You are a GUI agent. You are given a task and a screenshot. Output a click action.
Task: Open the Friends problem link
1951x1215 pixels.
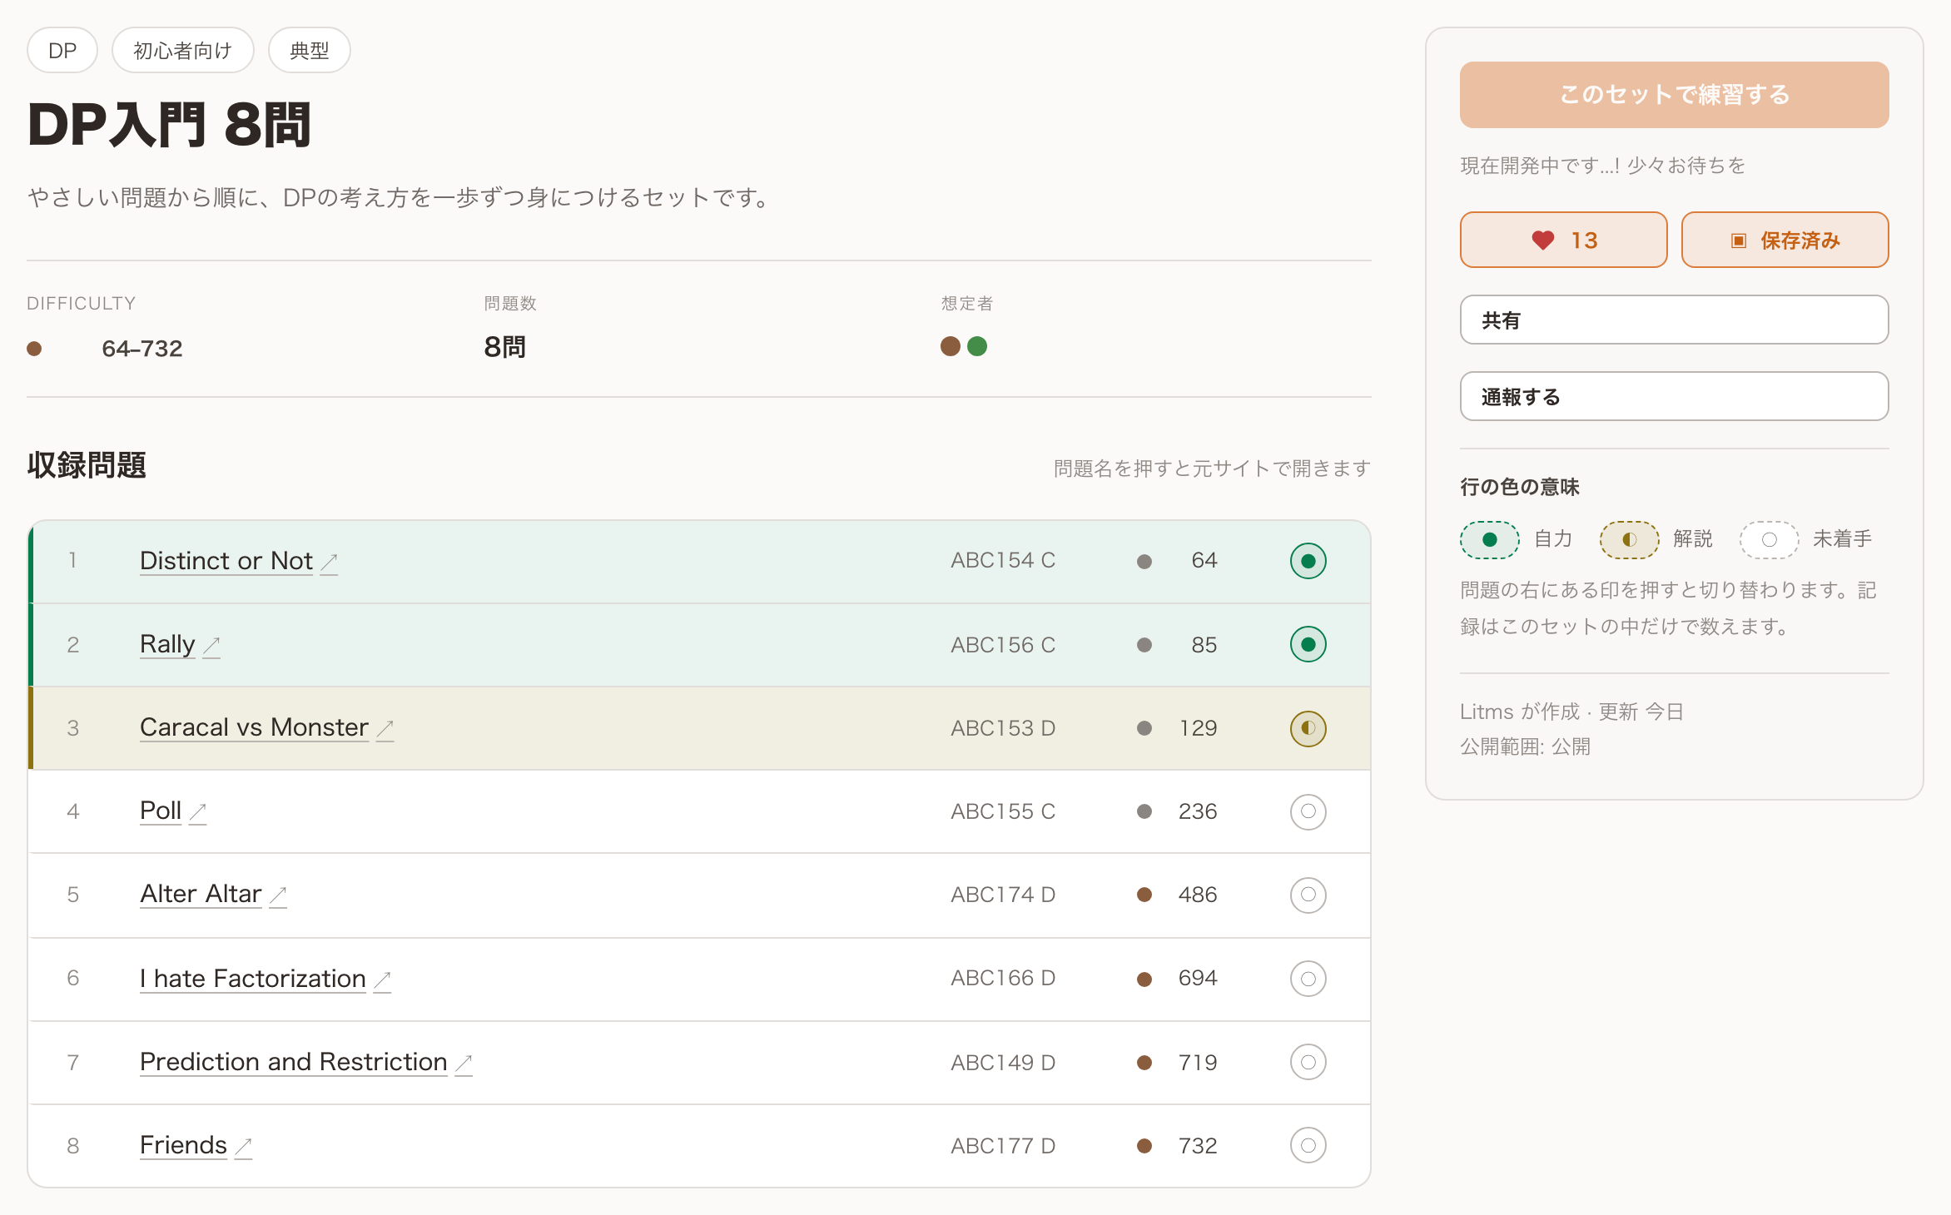183,1145
